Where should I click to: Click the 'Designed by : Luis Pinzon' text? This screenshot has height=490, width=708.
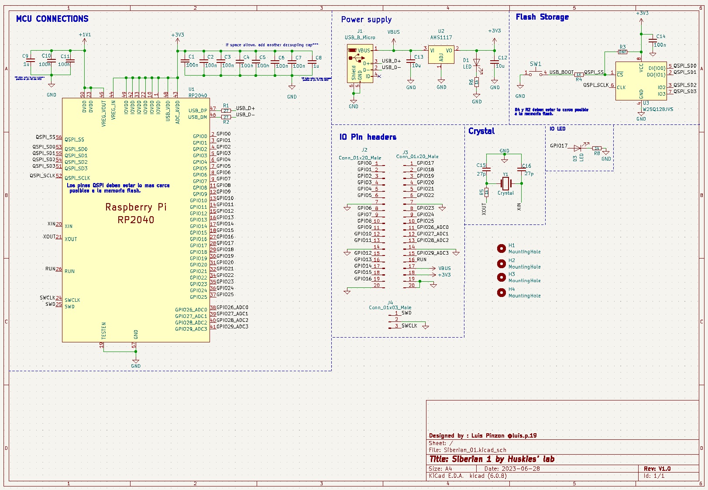467,435
